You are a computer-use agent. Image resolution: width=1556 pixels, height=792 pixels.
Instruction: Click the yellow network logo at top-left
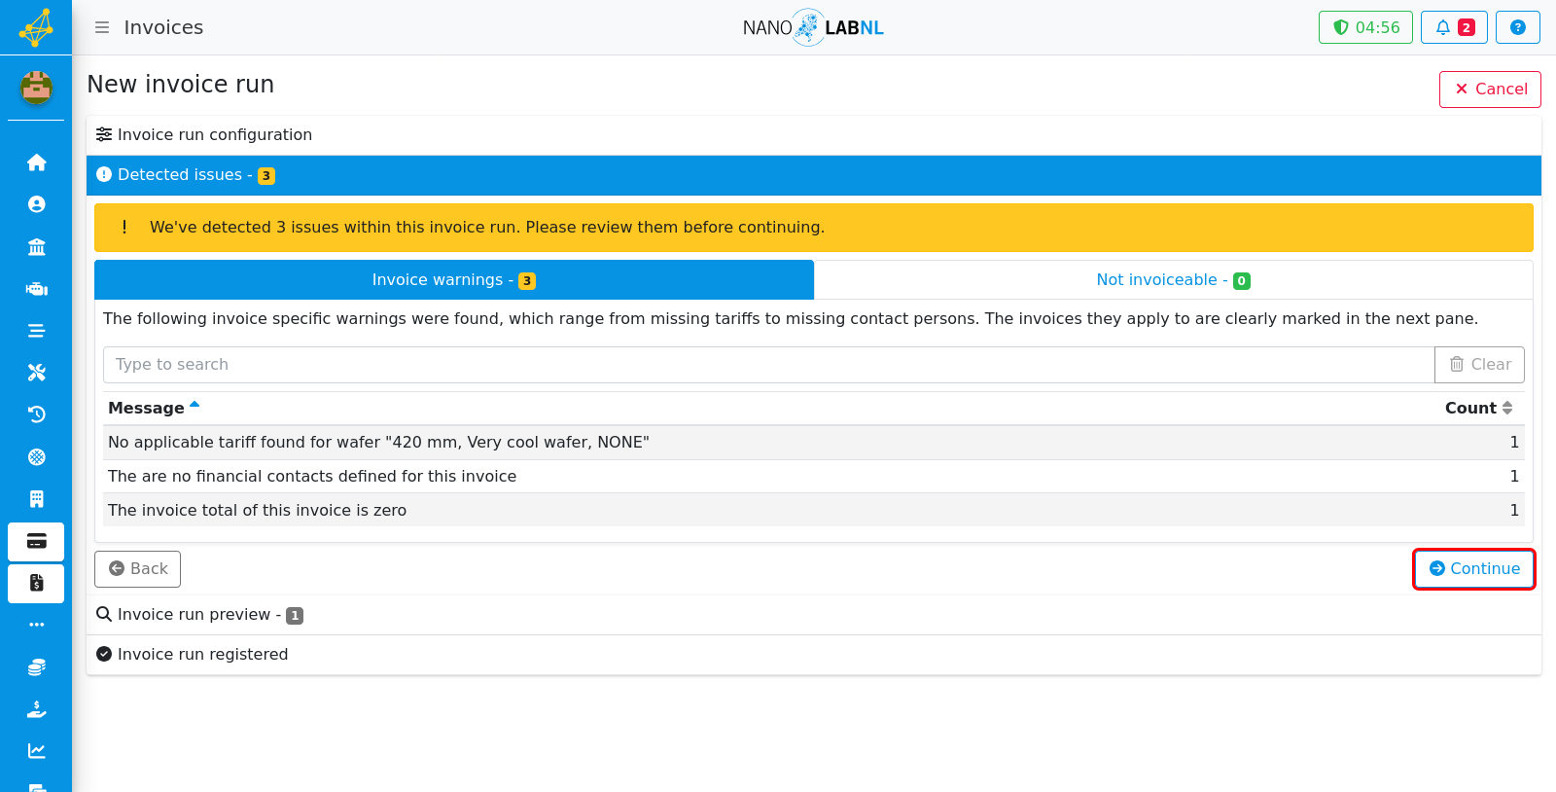pyautogui.click(x=36, y=27)
